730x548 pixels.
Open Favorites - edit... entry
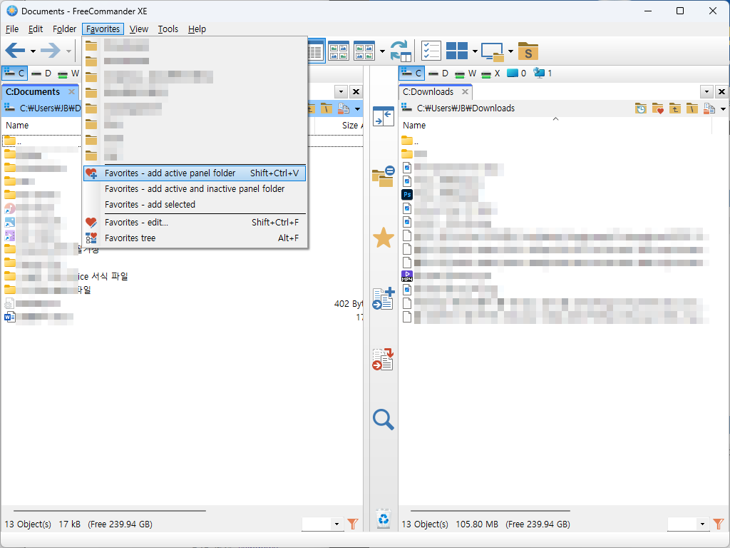(x=195, y=223)
